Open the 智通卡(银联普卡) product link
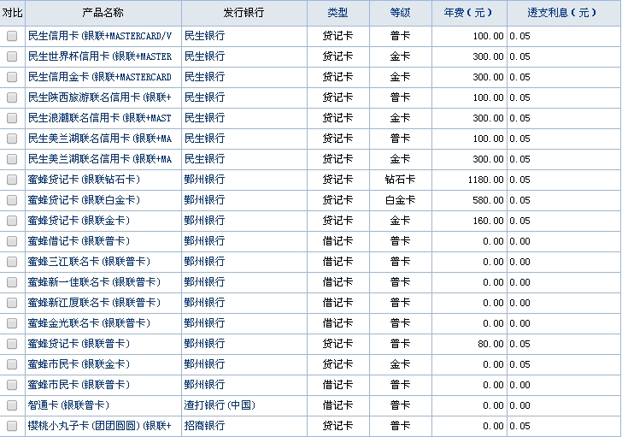 click(x=68, y=405)
